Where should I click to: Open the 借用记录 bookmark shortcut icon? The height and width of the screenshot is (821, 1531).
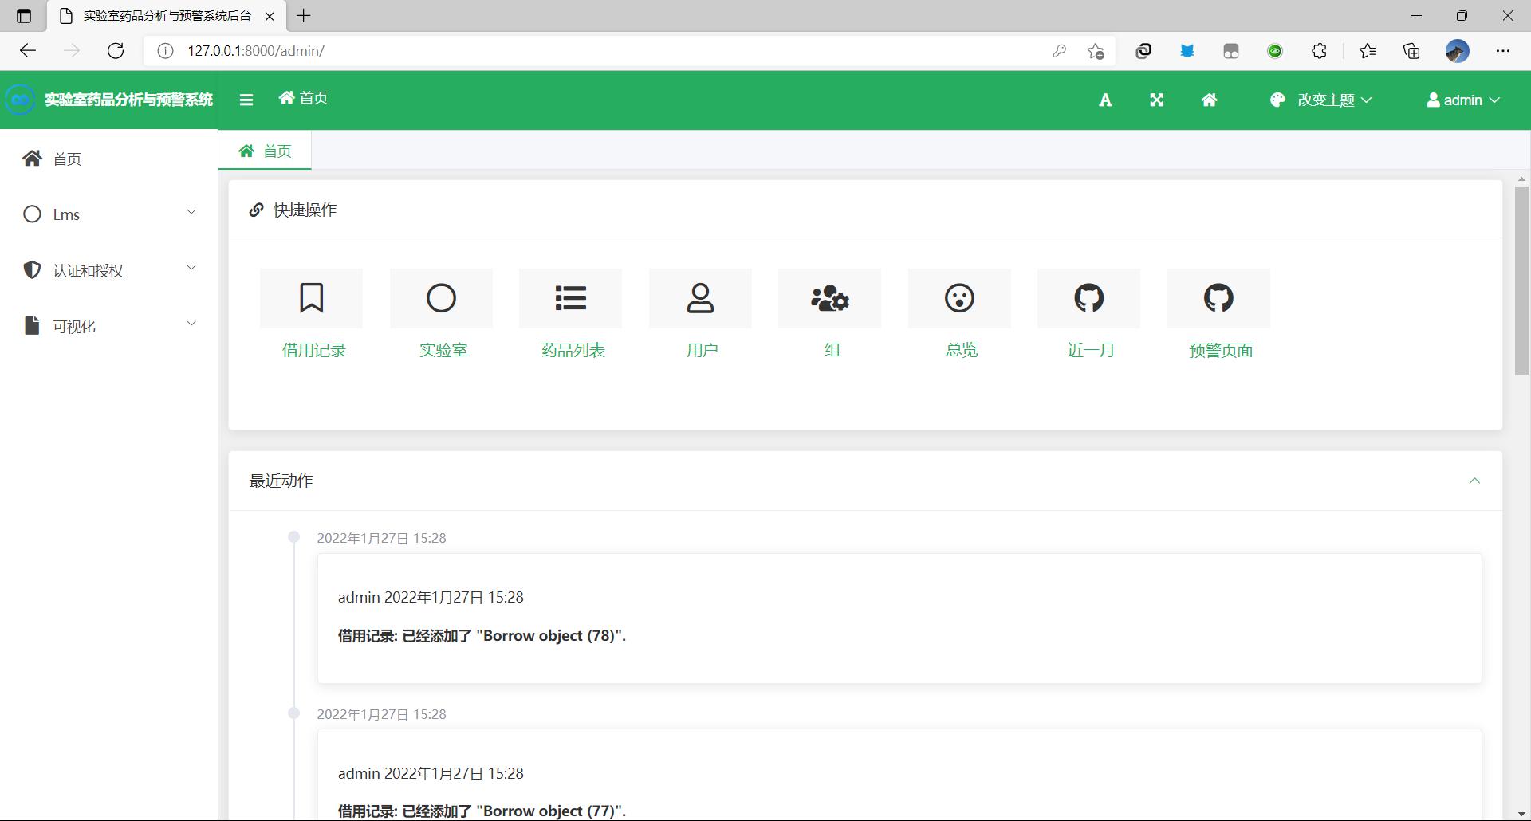(311, 298)
